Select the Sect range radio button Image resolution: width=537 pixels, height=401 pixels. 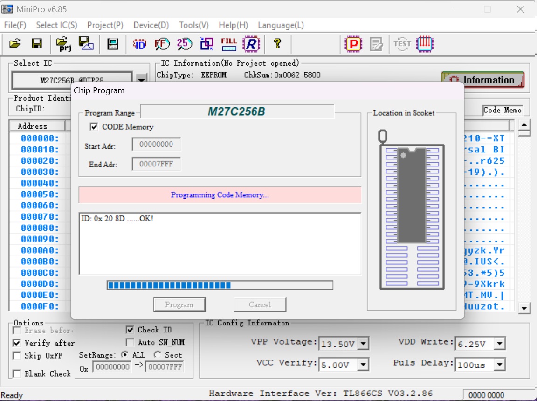tap(158, 355)
